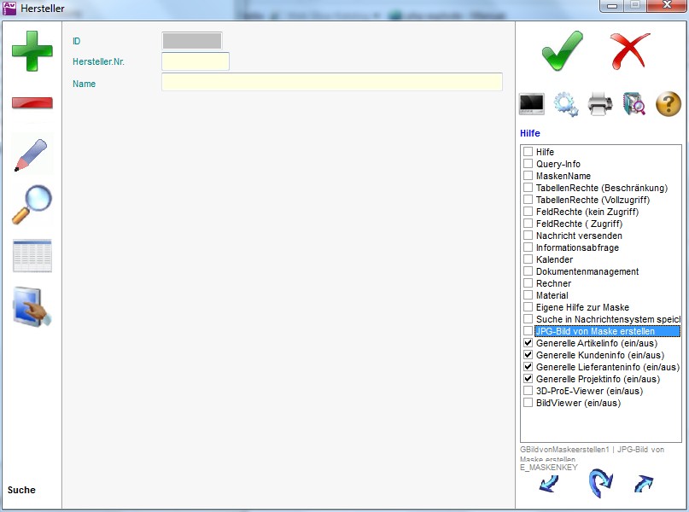Check the Dokumentenmanagement option
This screenshot has width=689, height=512.
[x=528, y=271]
